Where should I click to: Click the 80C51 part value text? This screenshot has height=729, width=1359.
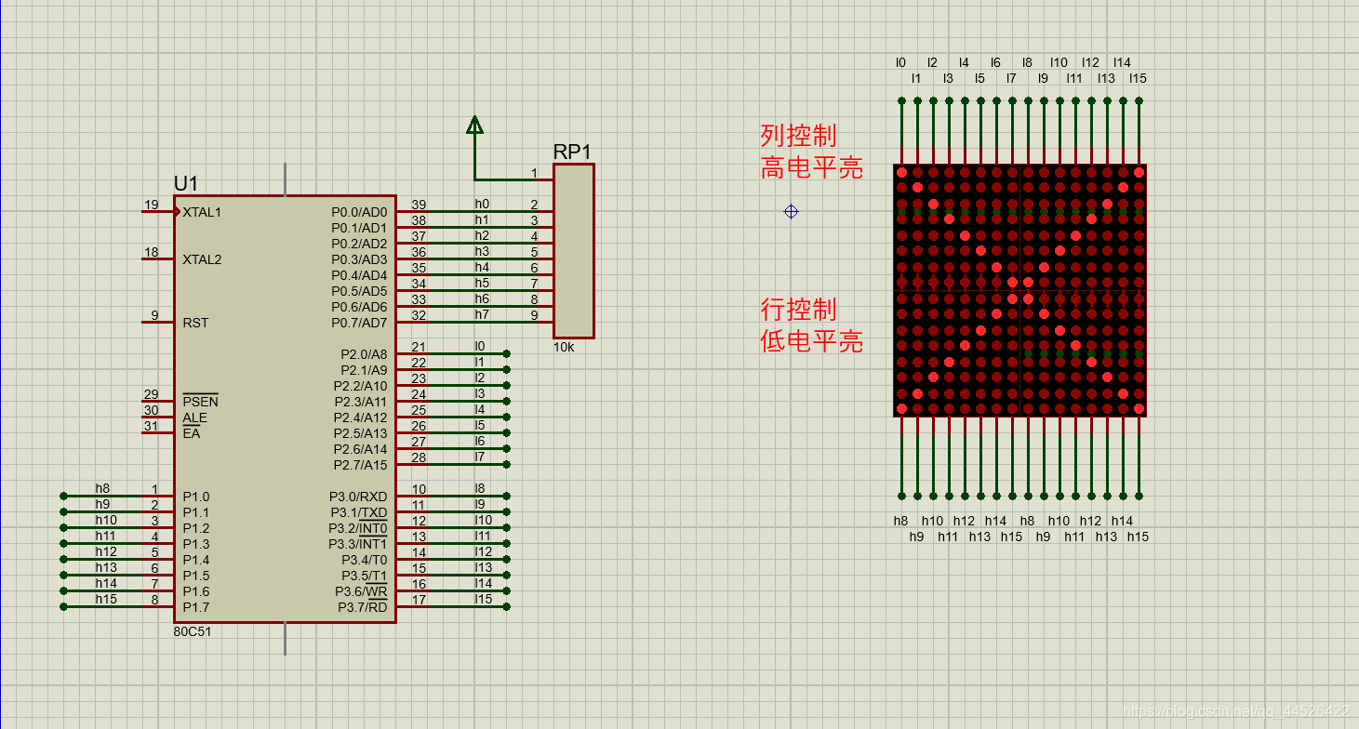pos(192,630)
